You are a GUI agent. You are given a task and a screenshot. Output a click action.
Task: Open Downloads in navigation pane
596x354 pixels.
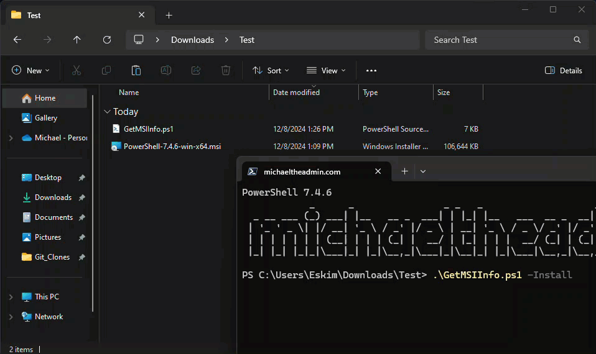tap(45, 197)
